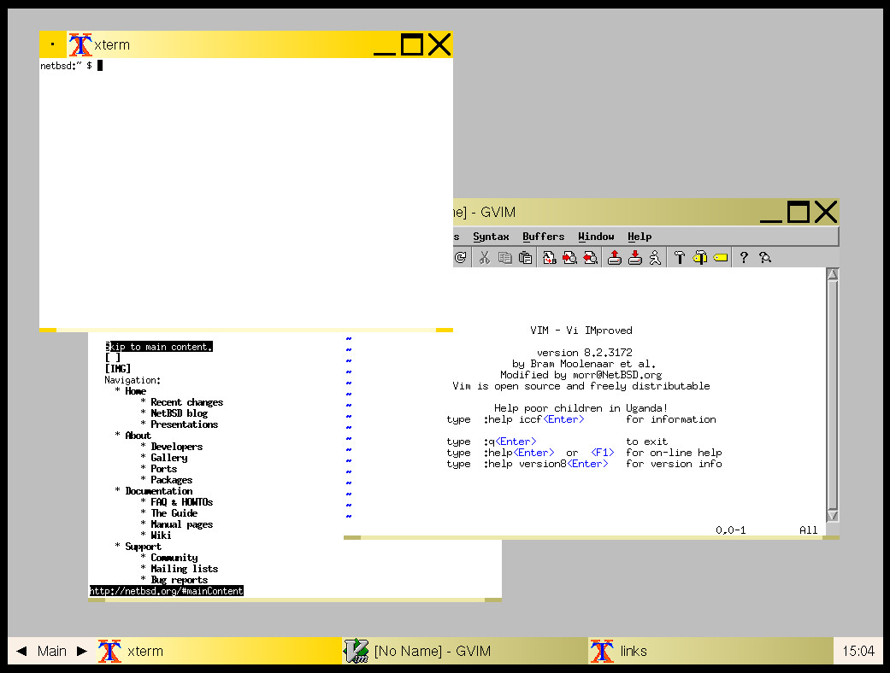
Task: Click the Copy icon in GVIM toolbar
Action: 504,258
